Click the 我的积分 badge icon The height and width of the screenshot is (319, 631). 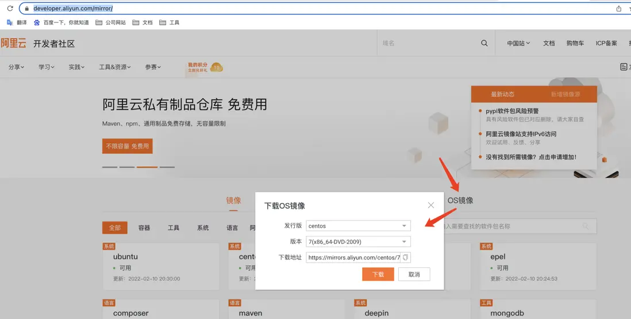[x=205, y=67]
